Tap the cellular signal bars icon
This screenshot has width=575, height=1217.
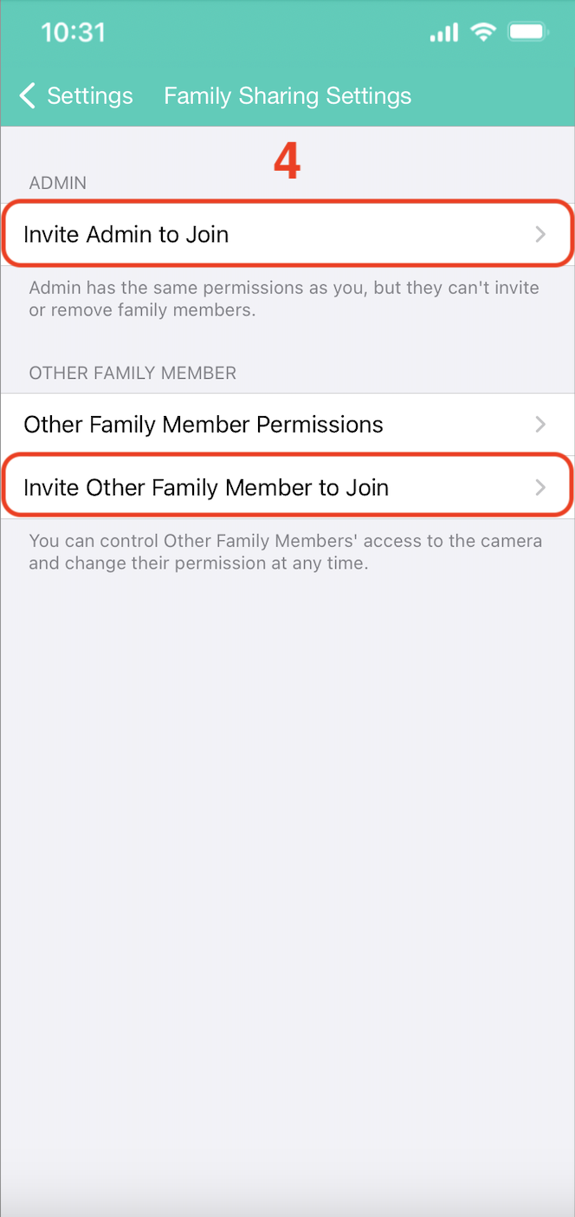pyautogui.click(x=443, y=33)
